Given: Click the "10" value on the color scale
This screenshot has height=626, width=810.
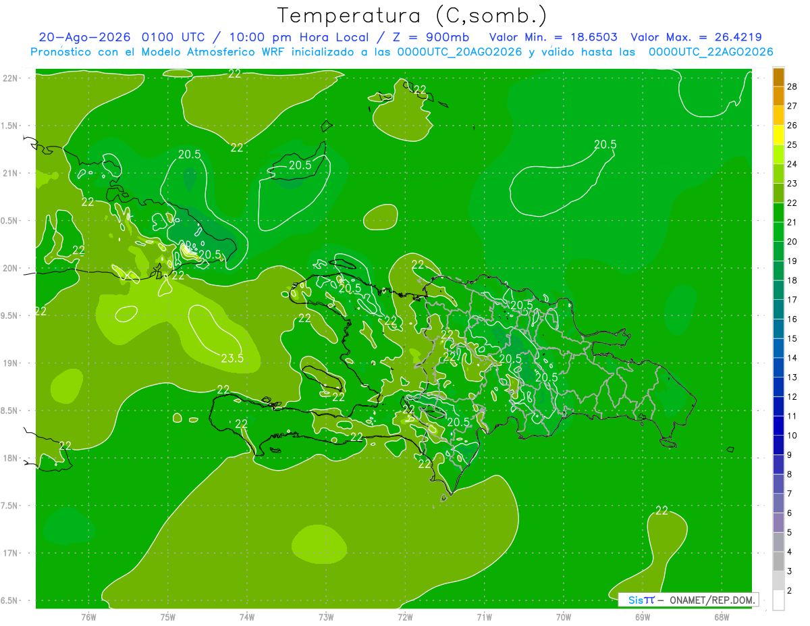Looking at the screenshot, I should (x=792, y=436).
